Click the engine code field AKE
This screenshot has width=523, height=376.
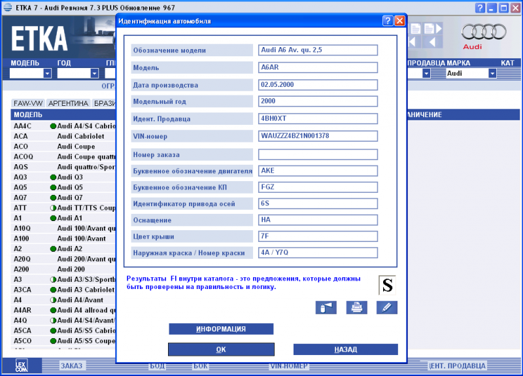318,171
